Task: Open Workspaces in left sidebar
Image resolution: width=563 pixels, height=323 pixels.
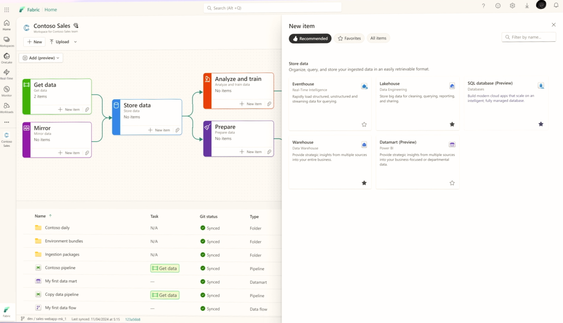Action: (7, 42)
